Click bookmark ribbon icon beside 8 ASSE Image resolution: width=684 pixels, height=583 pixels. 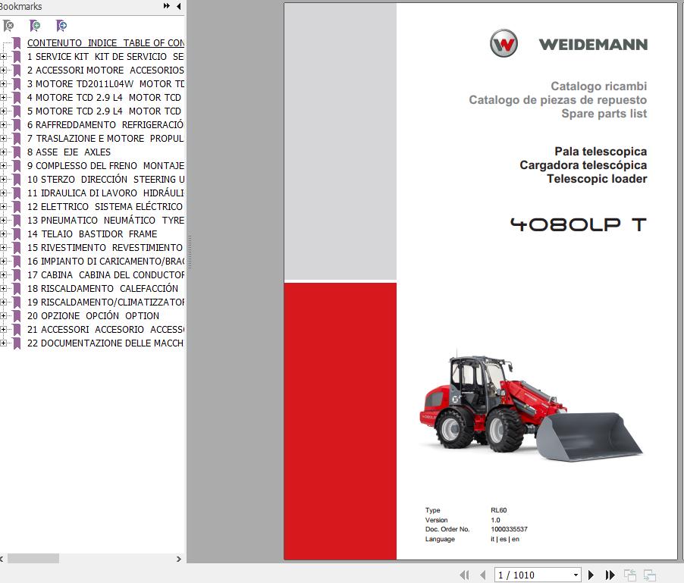[x=17, y=152]
